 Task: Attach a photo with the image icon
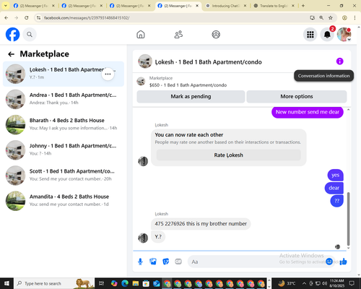[x=153, y=262]
